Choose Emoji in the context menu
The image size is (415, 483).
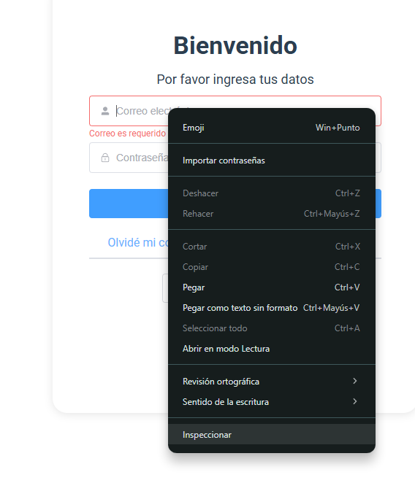pos(272,128)
